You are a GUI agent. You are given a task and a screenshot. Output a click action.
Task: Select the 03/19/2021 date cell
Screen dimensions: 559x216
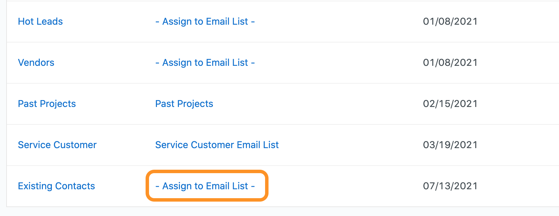(450, 145)
